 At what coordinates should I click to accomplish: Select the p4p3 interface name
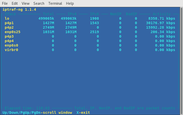click(9, 36)
